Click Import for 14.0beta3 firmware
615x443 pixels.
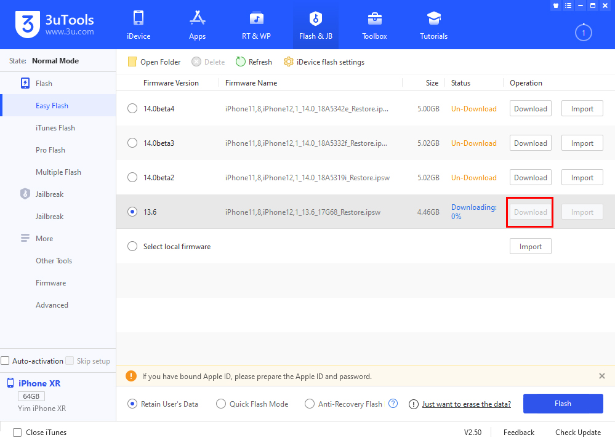click(582, 143)
